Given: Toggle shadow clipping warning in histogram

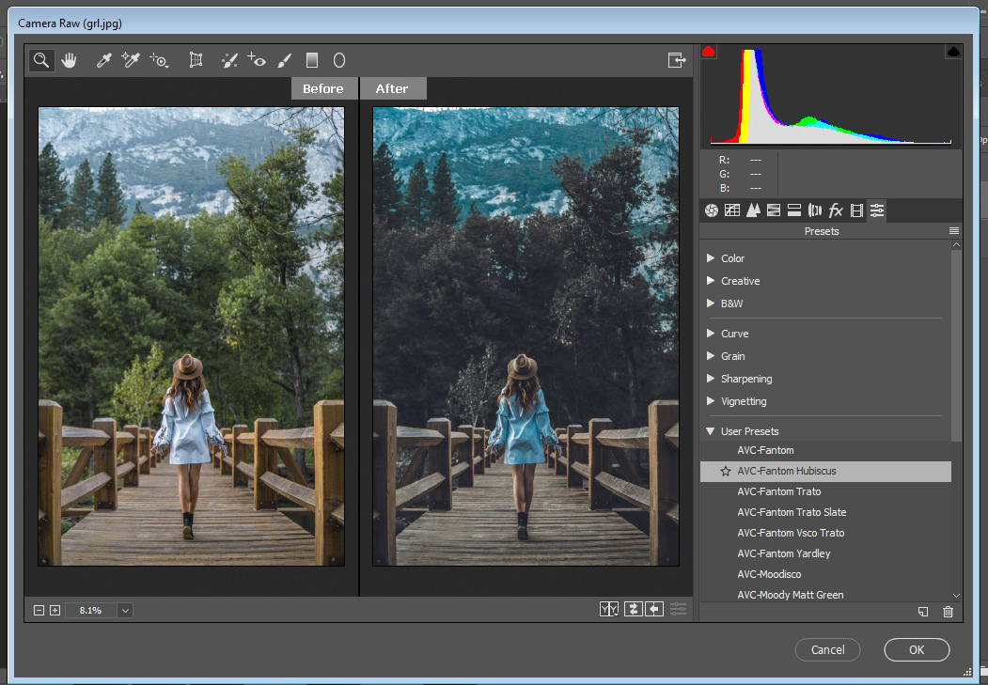Looking at the screenshot, I should (x=709, y=52).
